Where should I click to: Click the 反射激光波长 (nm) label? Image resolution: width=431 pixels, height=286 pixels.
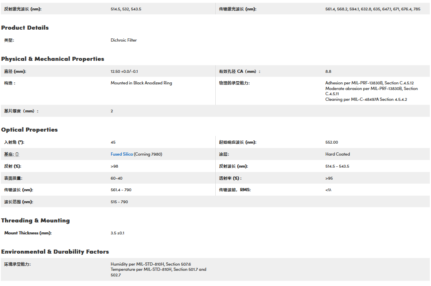tap(22, 9)
